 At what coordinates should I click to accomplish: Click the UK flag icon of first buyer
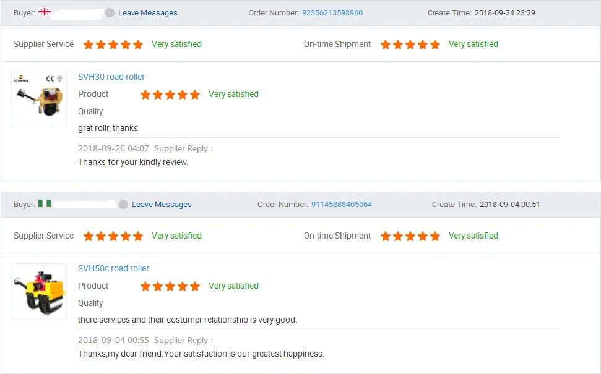[45, 12]
